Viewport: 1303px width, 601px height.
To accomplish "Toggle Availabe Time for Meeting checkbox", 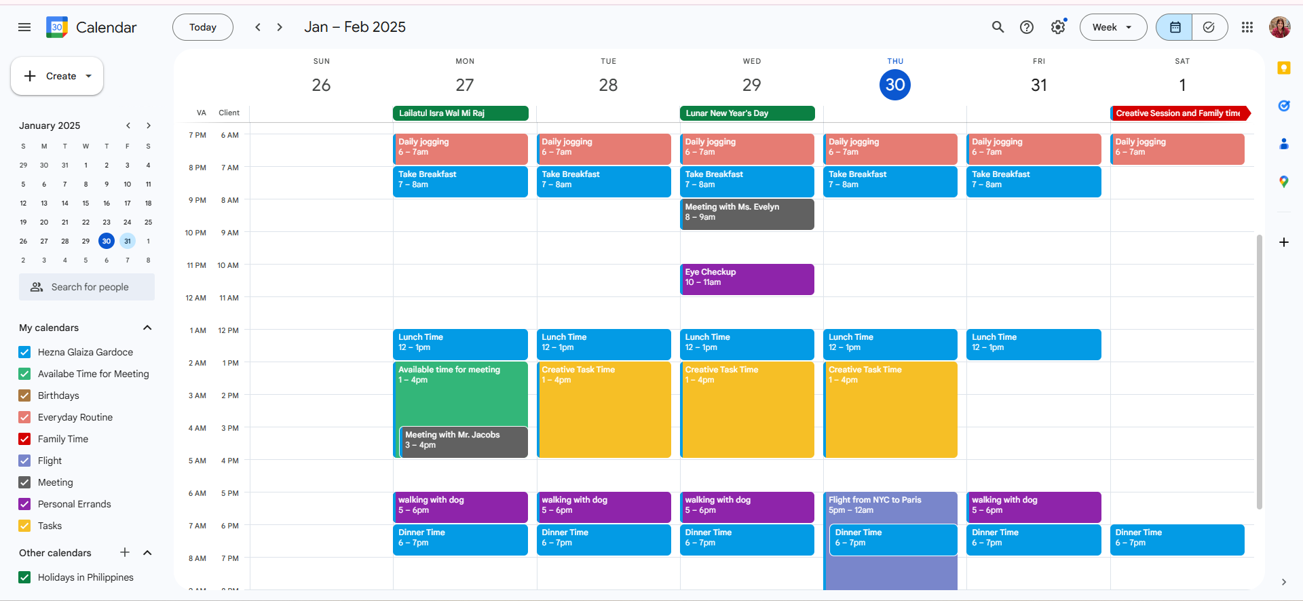I will point(24,374).
